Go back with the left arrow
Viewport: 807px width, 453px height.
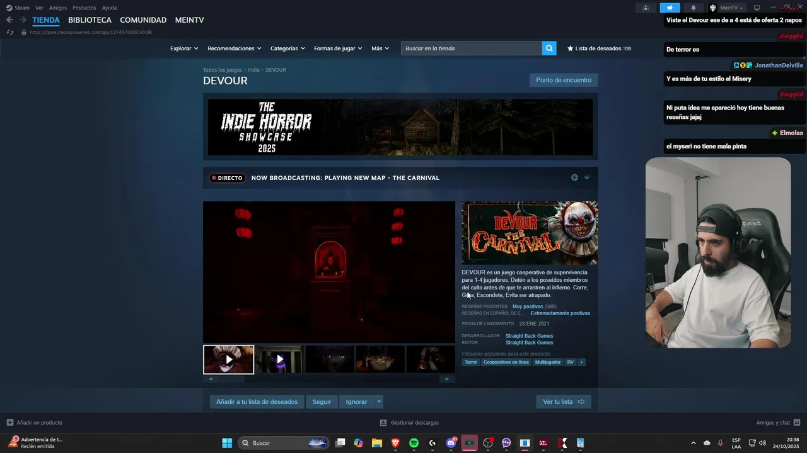(9, 20)
